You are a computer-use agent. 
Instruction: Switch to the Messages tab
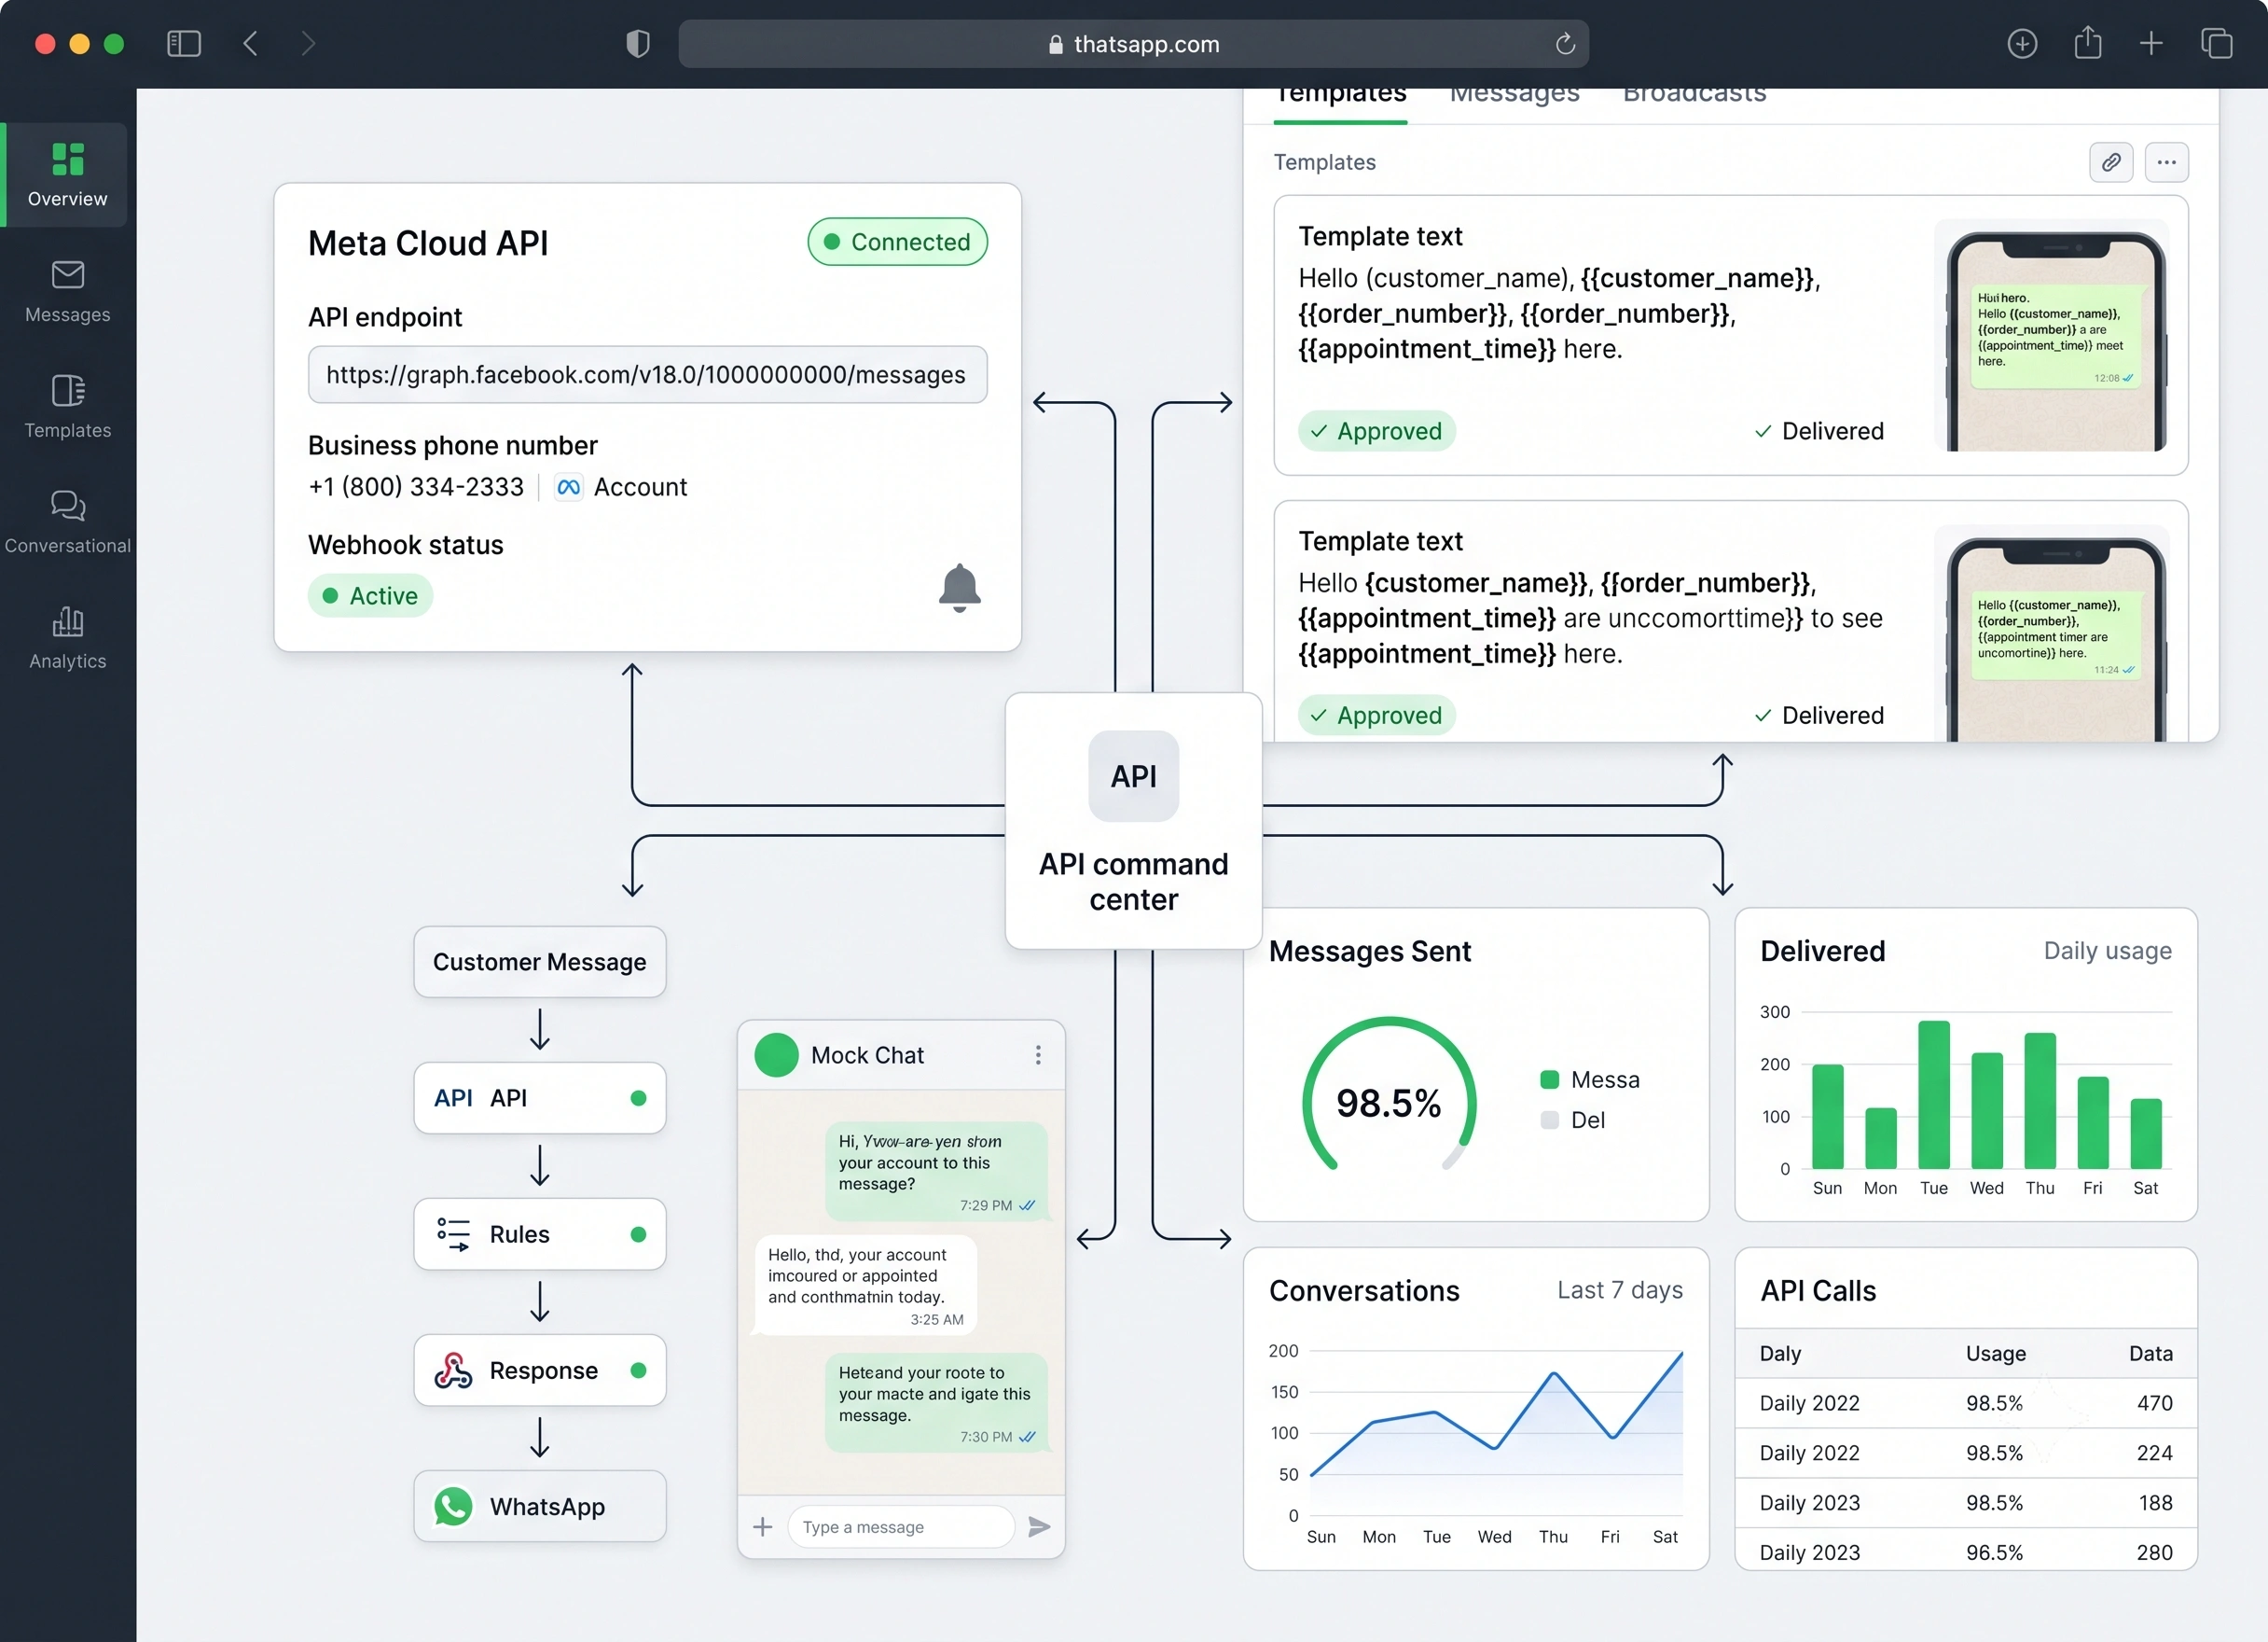point(1514,95)
